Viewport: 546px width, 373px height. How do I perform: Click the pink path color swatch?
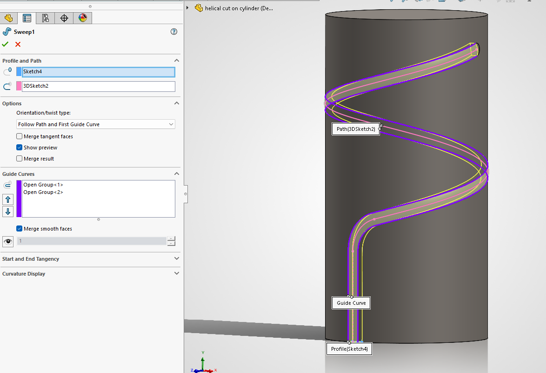coord(19,86)
